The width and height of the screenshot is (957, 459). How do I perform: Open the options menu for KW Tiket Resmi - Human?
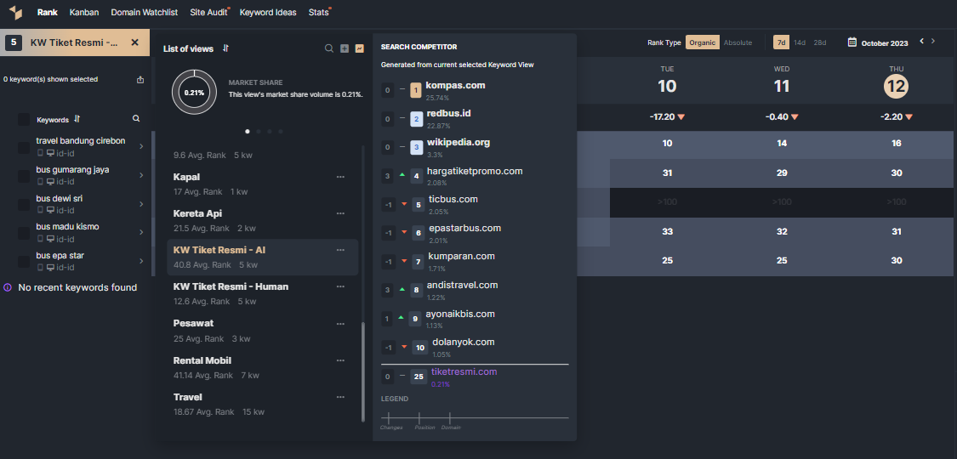(340, 286)
